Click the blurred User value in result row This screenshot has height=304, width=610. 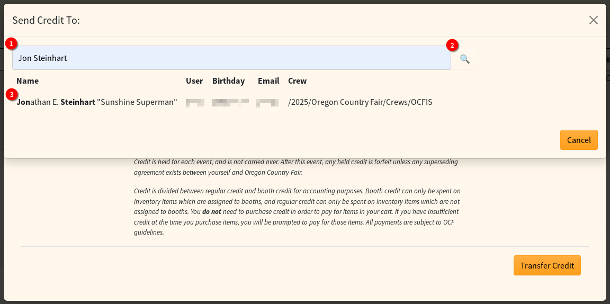coord(194,102)
